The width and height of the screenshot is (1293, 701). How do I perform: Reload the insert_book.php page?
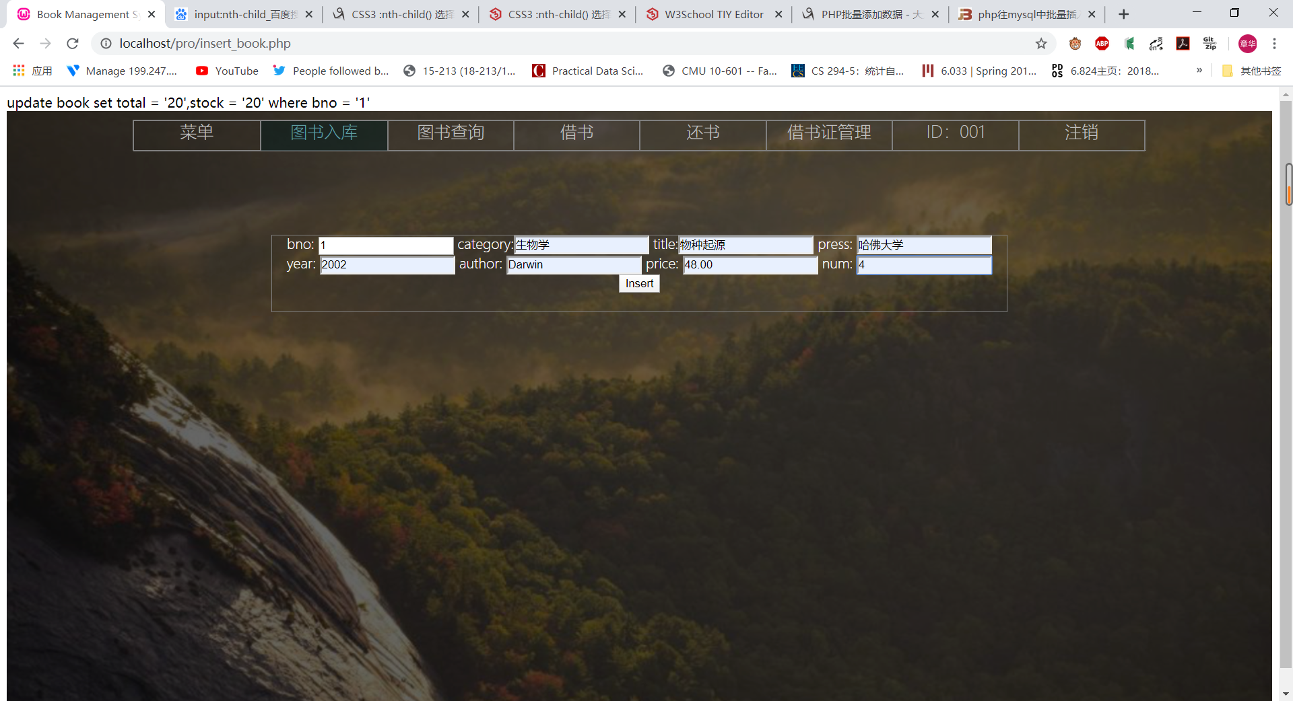[x=72, y=44]
